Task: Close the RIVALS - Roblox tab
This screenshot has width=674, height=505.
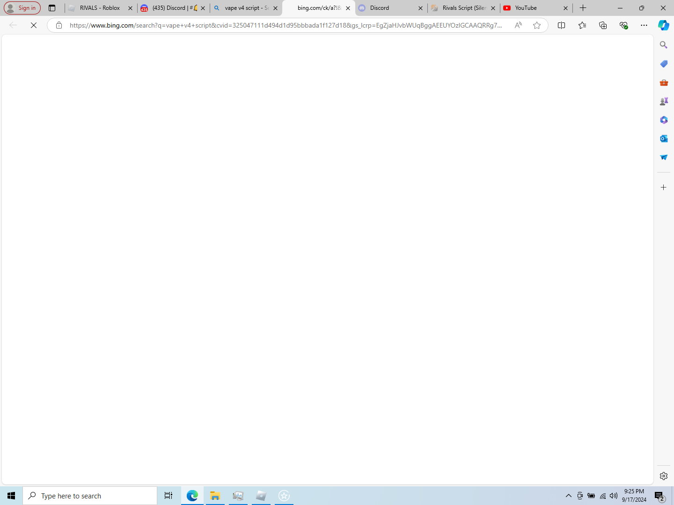Action: point(130,8)
